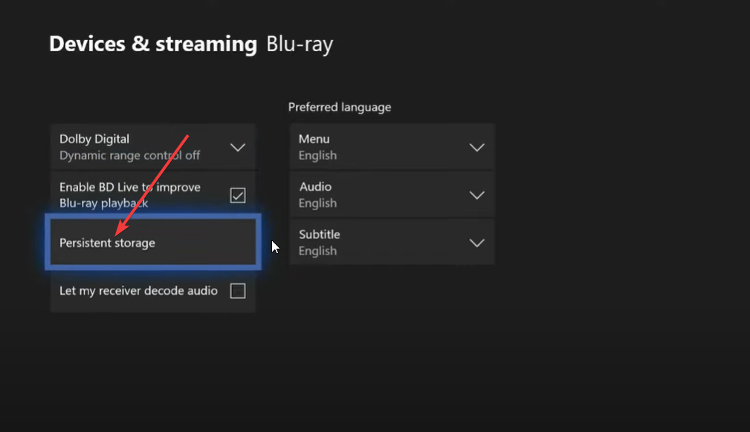Enable Let my receiver decode audio checkbox
The width and height of the screenshot is (750, 432).
click(238, 290)
